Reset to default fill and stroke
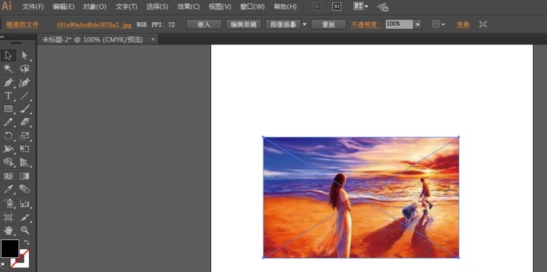 coord(3,265)
